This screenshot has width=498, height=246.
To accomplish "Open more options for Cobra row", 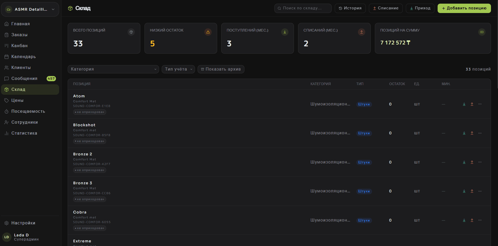I will point(480,220).
